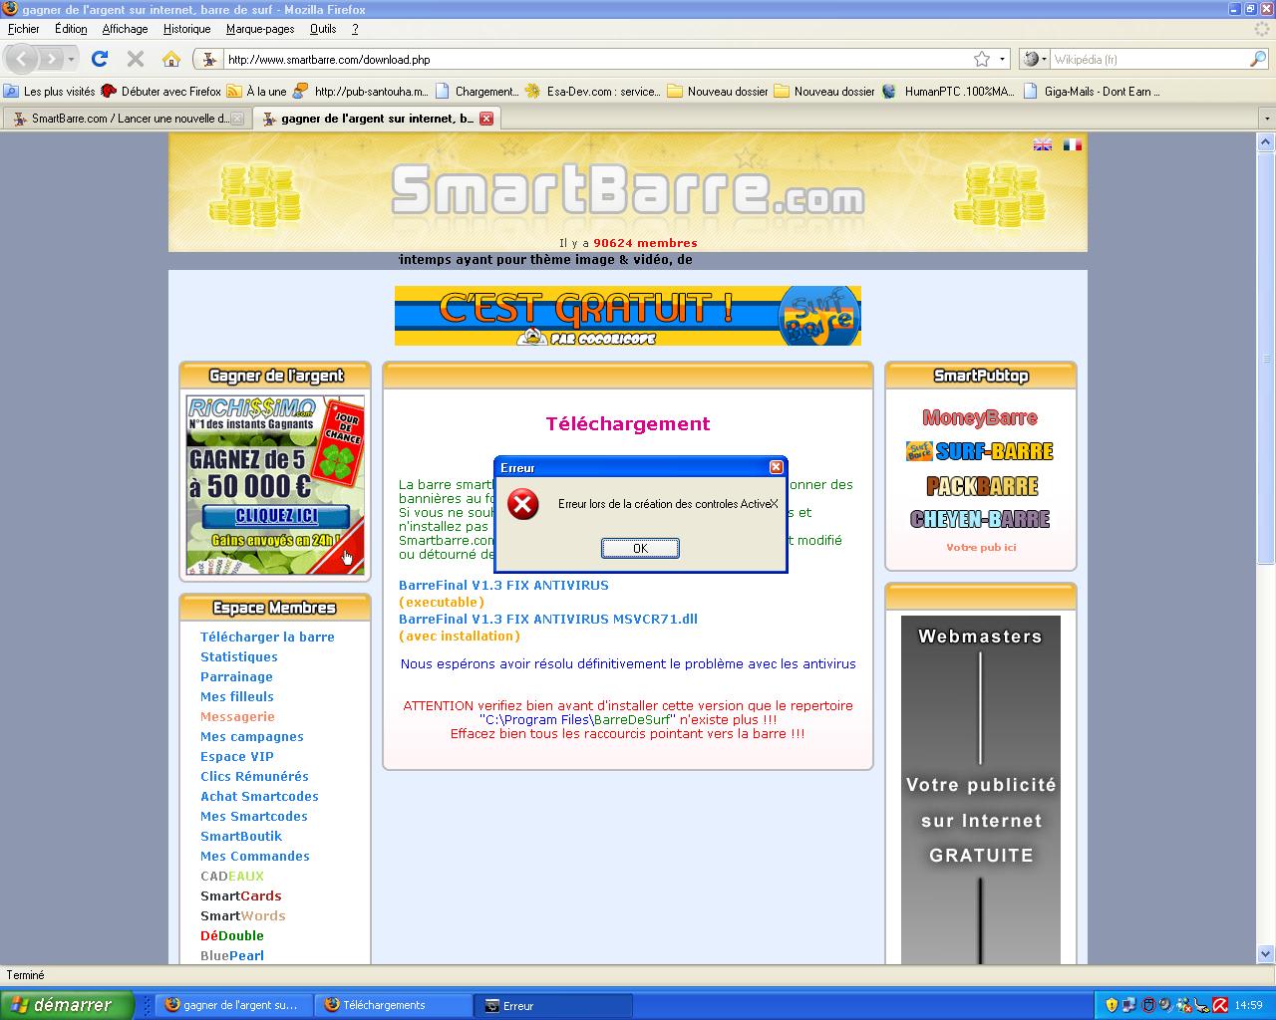Open the Windows démarrer start button
The image size is (1276, 1020).
point(67,1005)
